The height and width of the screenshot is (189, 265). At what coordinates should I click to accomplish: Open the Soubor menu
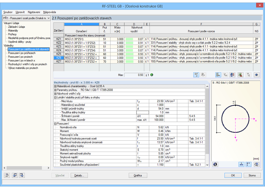click(x=8, y=12)
